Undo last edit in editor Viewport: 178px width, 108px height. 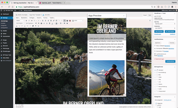click(x=59, y=21)
